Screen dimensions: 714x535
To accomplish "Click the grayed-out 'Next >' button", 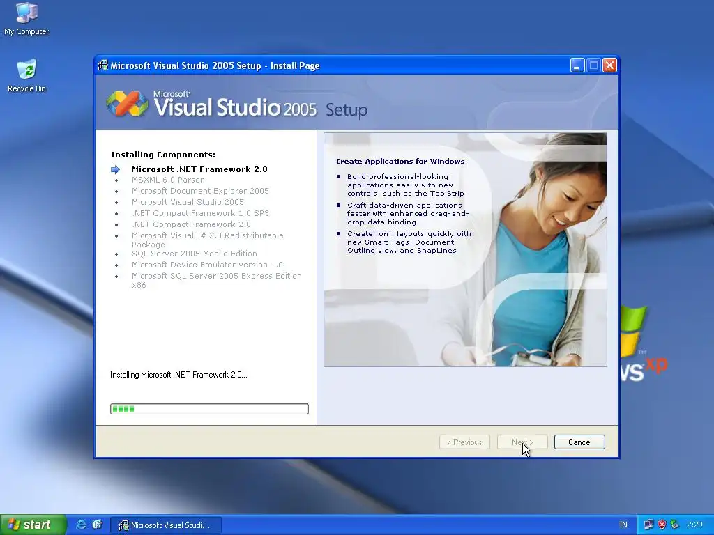I will pos(522,442).
